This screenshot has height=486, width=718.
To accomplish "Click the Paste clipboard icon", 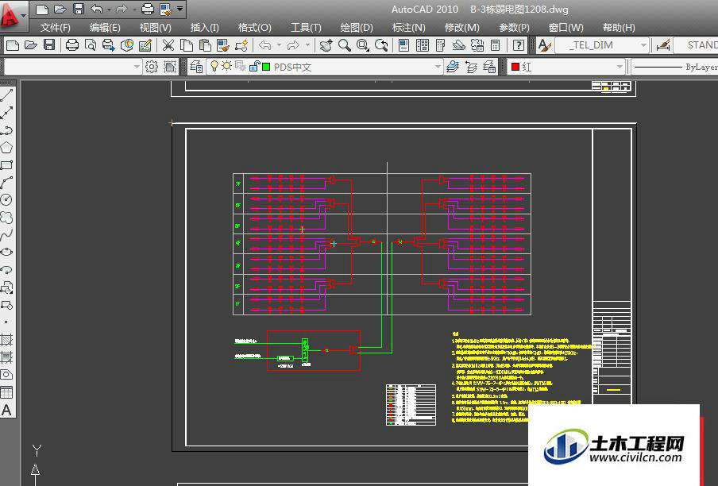I will click(x=205, y=44).
